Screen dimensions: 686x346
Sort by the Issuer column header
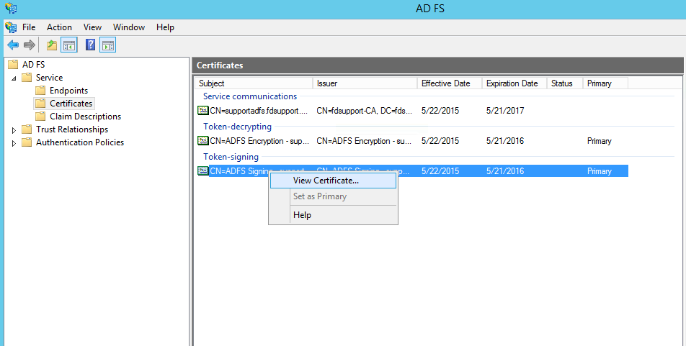[365, 83]
